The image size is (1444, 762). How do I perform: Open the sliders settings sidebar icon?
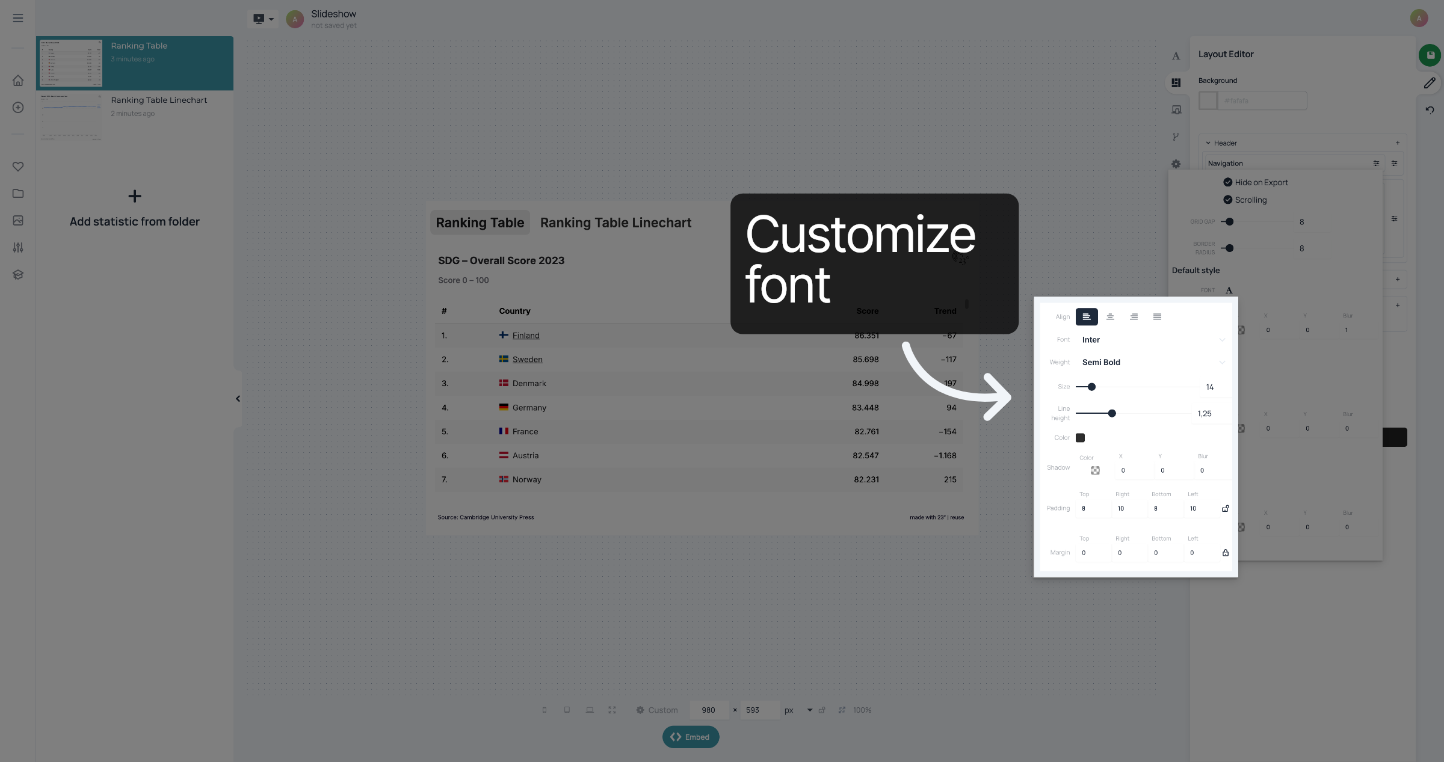(x=18, y=248)
